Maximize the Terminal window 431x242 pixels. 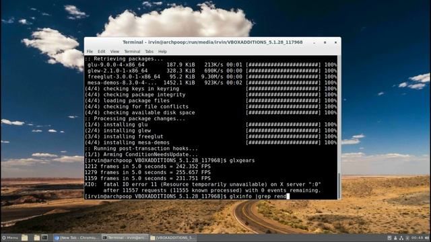[x=325, y=42]
